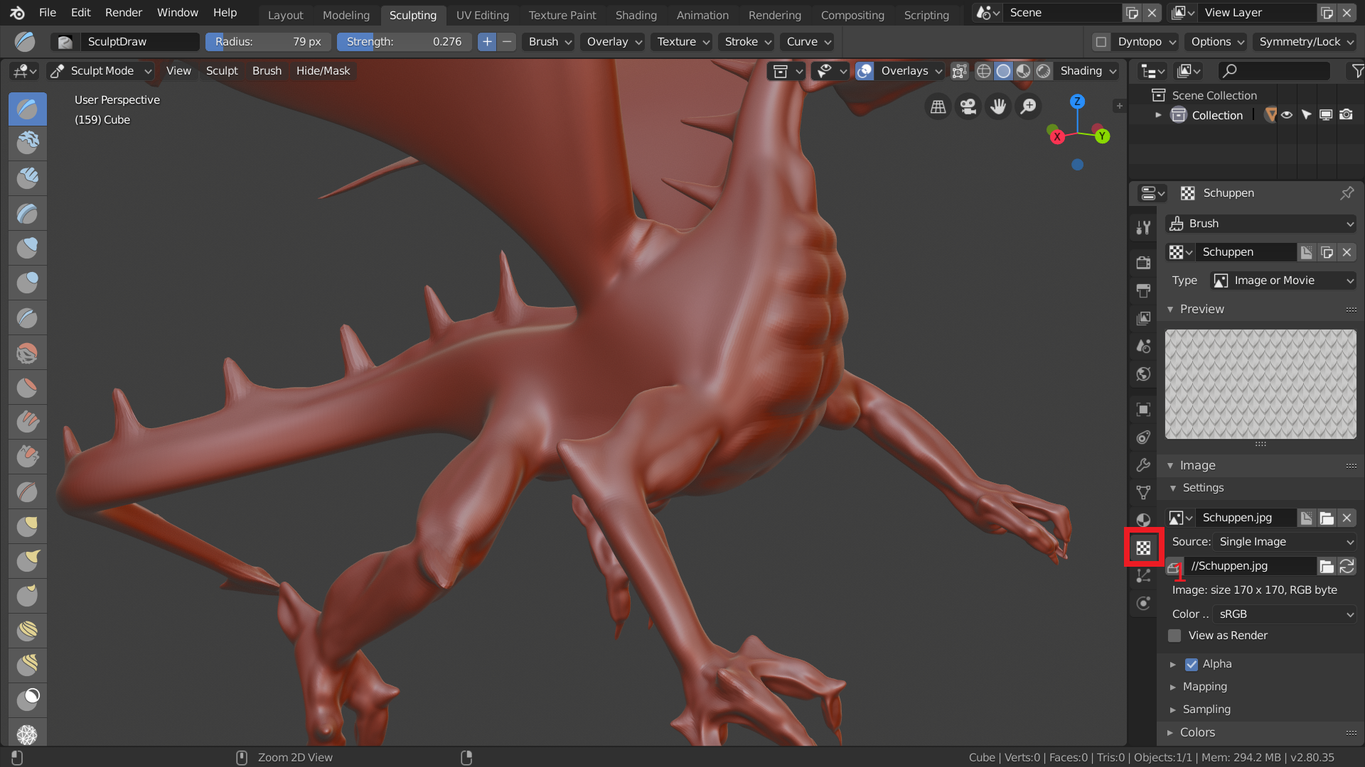This screenshot has width=1365, height=767.
Task: Expand the Sampling panel
Action: coord(1206,709)
